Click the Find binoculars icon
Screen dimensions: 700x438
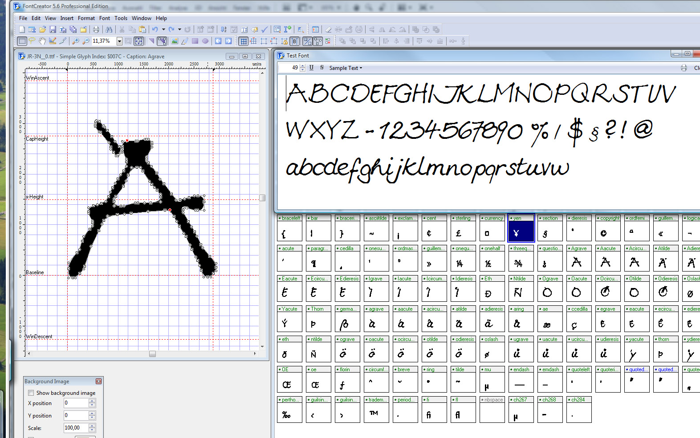pyautogui.click(x=109, y=29)
